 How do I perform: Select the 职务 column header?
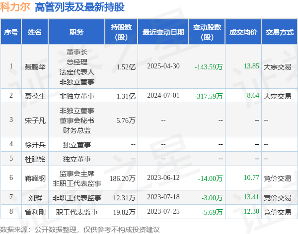tap(76, 32)
